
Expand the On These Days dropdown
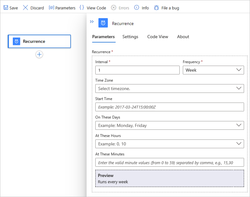169,125
